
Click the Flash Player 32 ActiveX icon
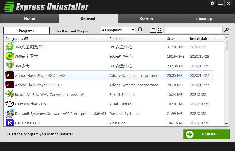tap(10, 75)
